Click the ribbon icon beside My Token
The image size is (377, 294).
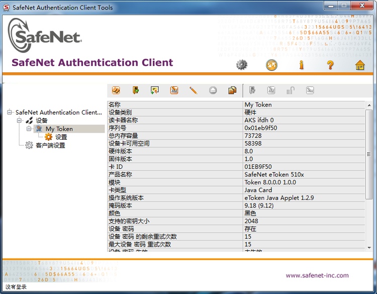tap(39, 129)
